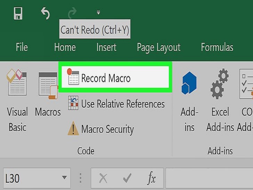Image resolution: width=253 pixels, height=190 pixels.
Task: Click inside the formula bar input
Action: click(x=209, y=178)
